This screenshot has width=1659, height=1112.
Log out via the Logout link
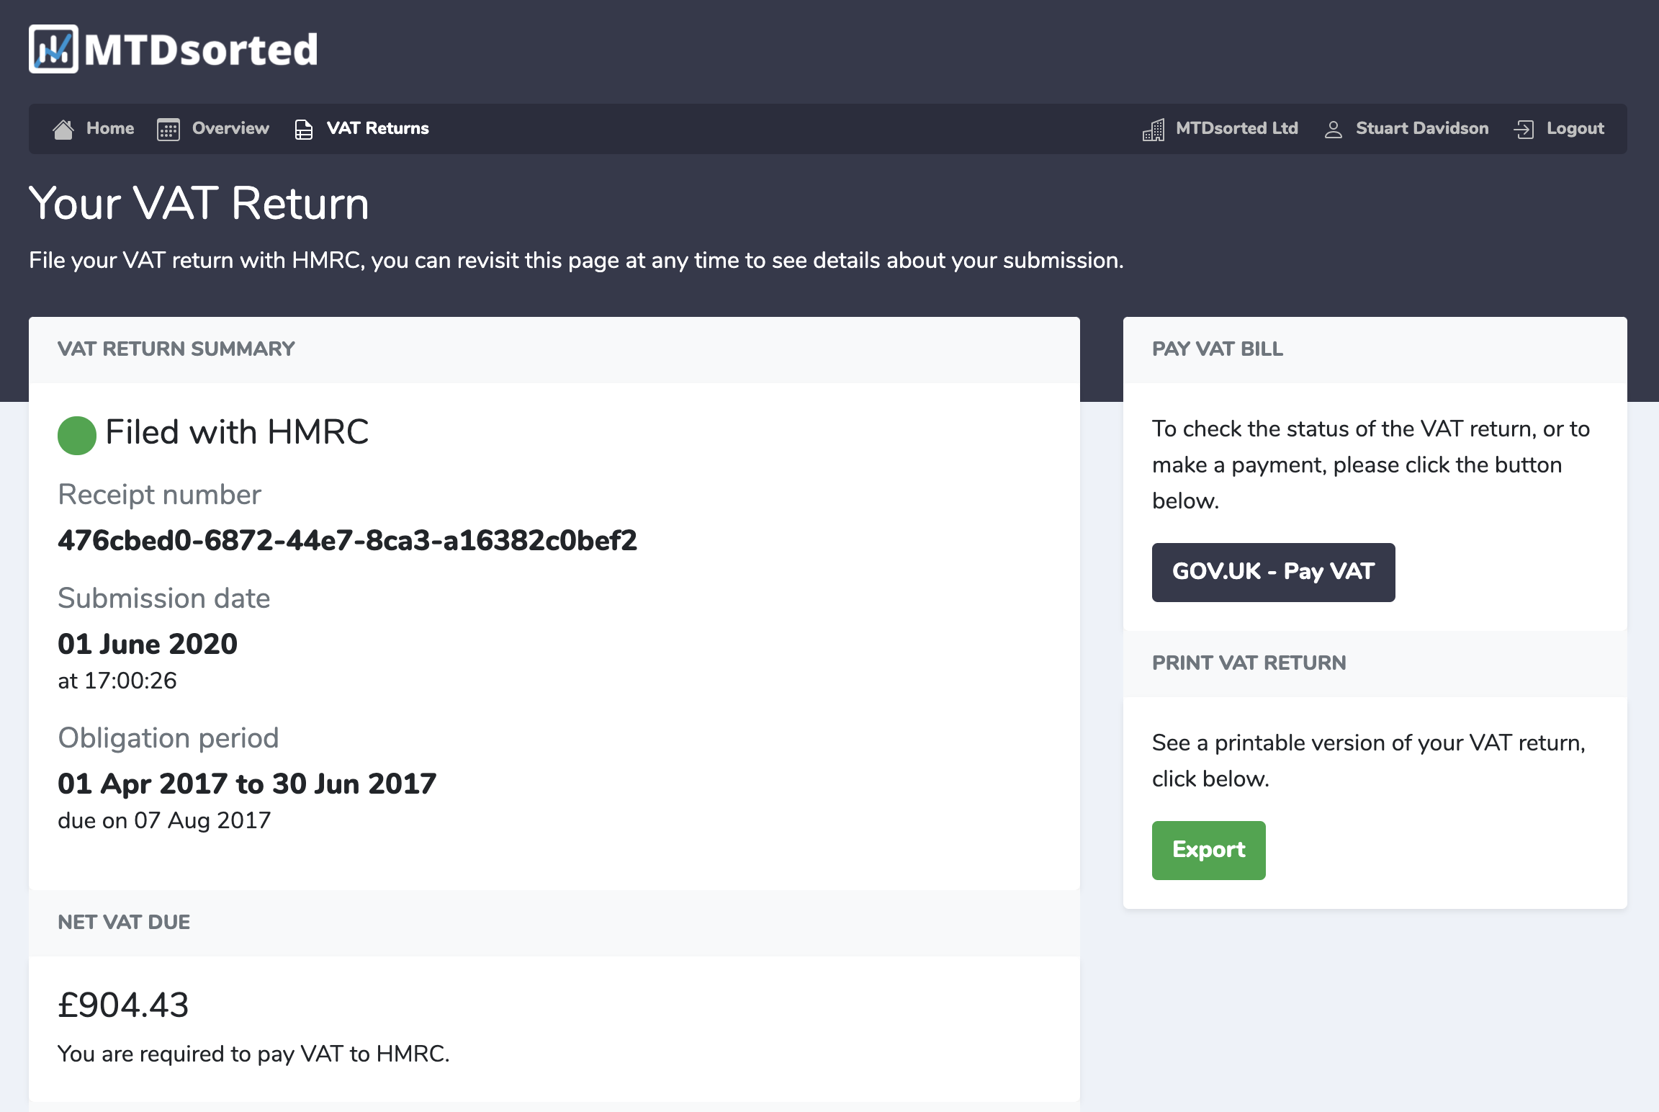1575,129
